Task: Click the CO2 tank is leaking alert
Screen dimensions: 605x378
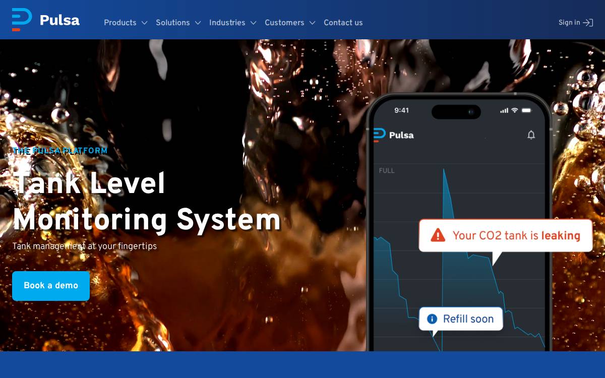Action: click(x=506, y=235)
